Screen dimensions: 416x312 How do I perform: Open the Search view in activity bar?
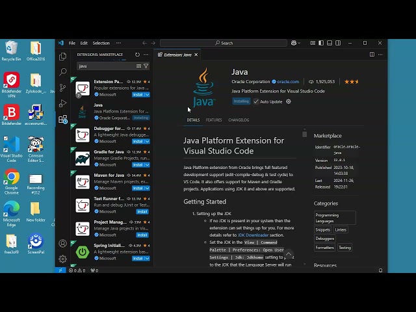63,71
